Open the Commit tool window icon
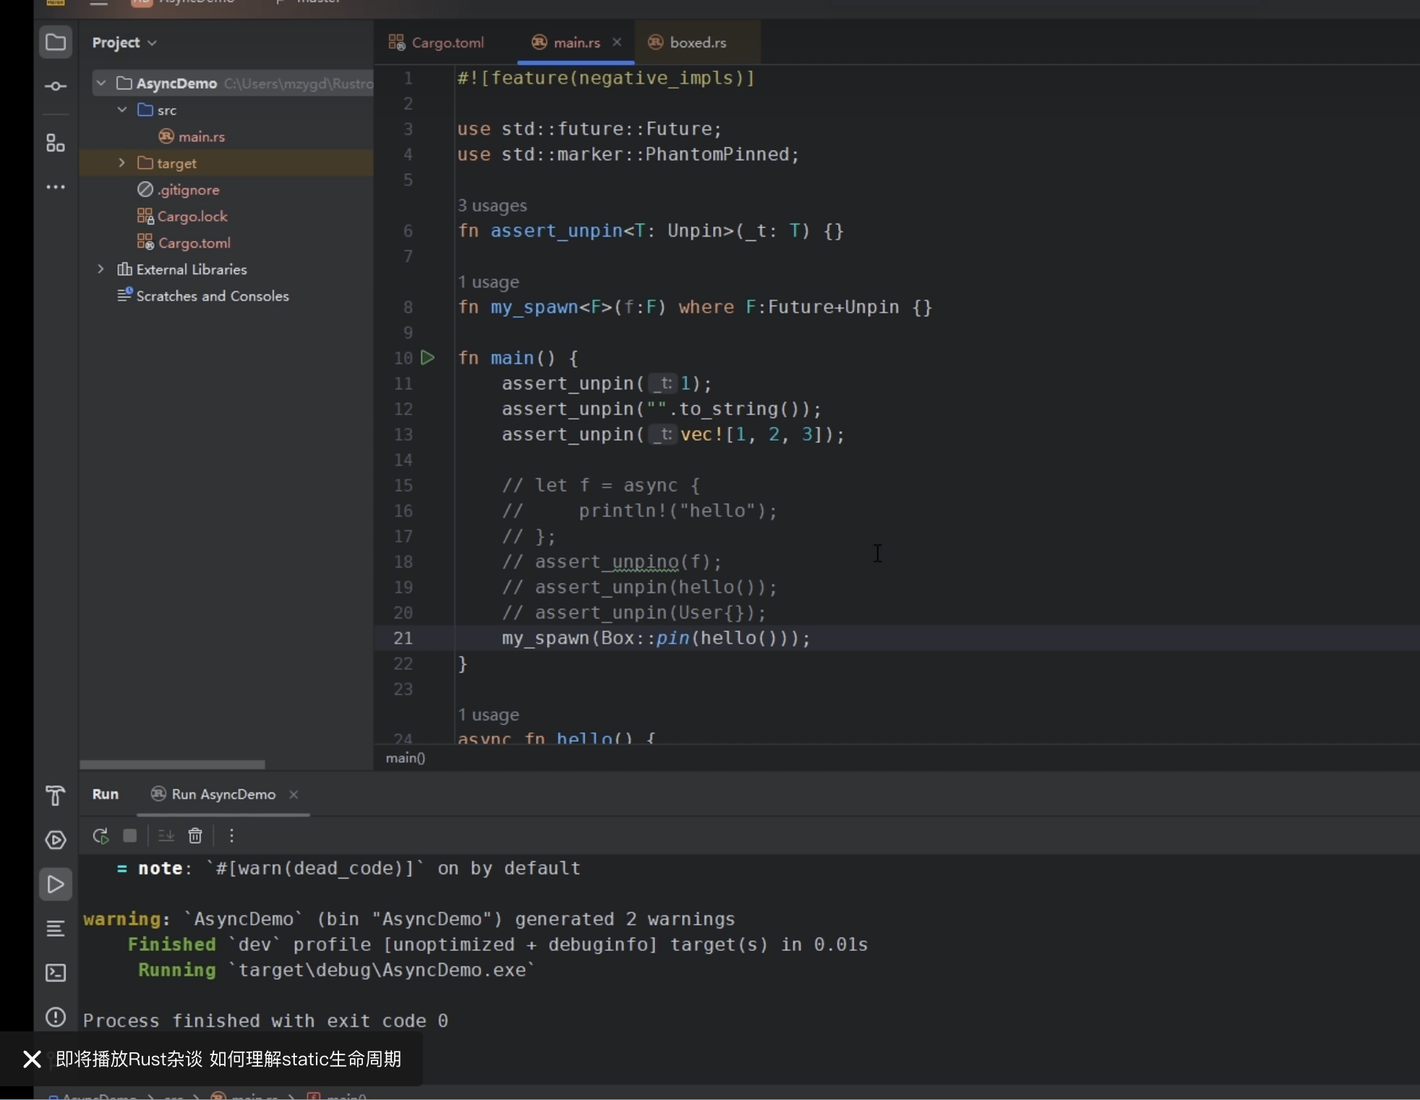The width and height of the screenshot is (1420, 1100). [55, 87]
